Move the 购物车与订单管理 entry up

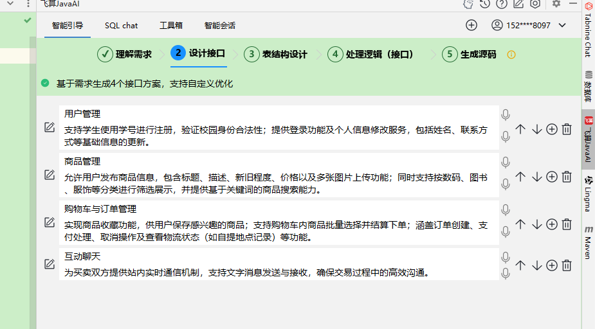coord(520,224)
